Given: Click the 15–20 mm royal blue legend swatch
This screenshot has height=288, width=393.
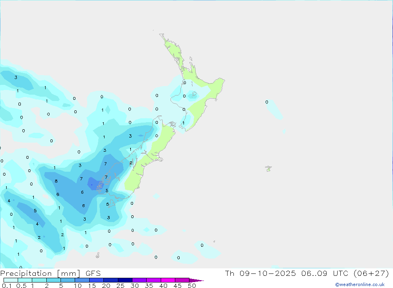Looking at the screenshot, I should [x=97, y=280].
